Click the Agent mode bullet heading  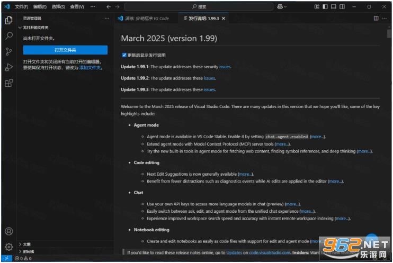146,125
